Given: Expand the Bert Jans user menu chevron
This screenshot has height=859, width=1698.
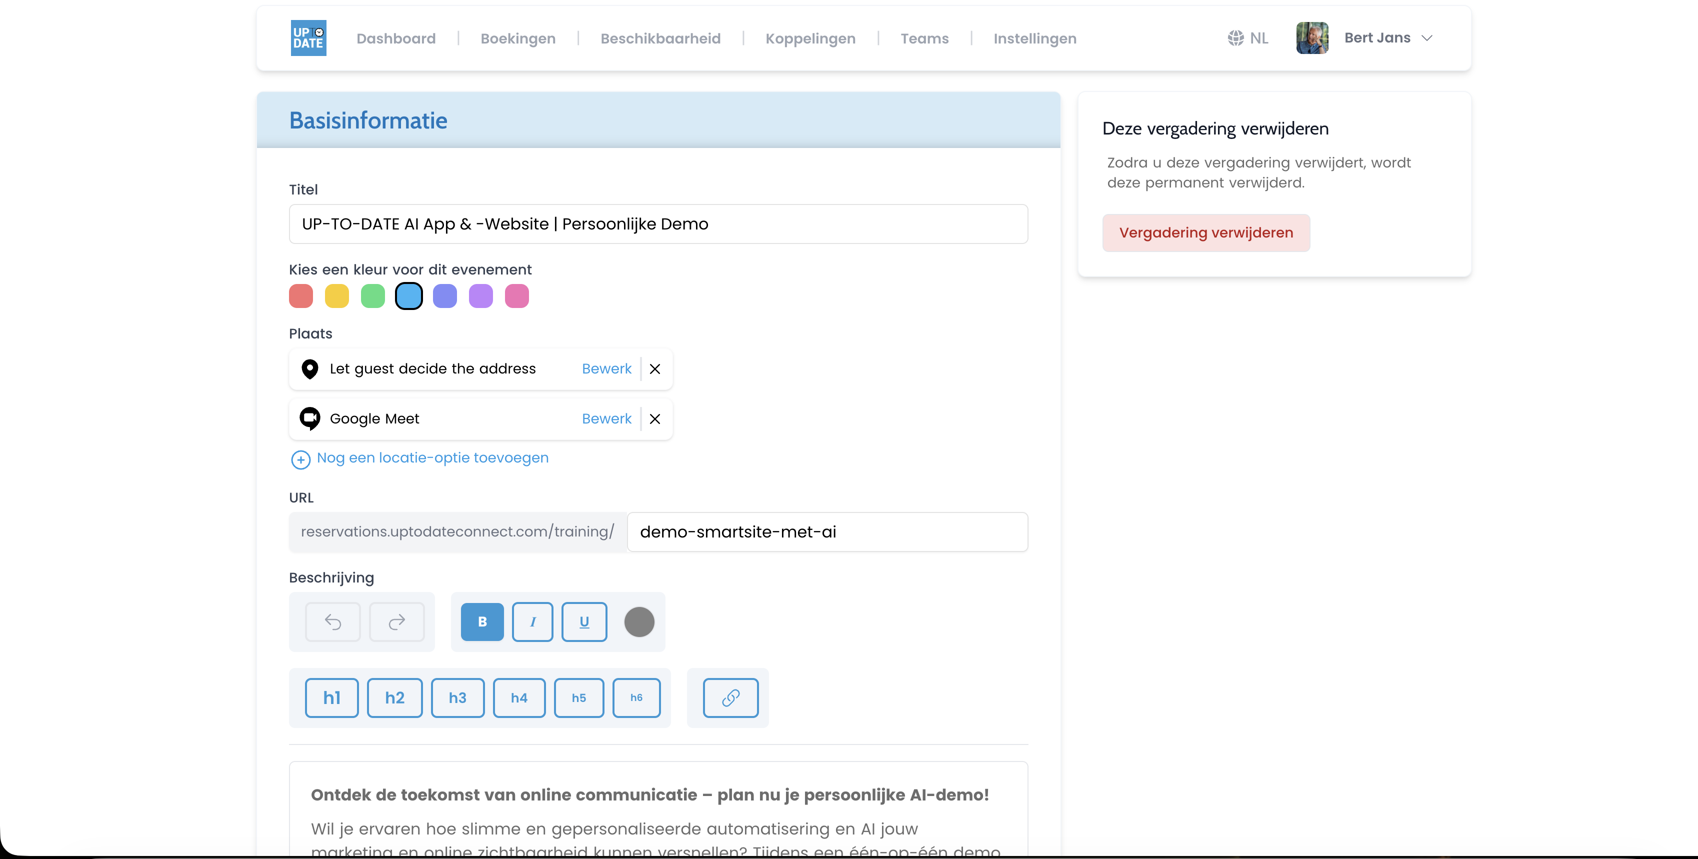Looking at the screenshot, I should pyautogui.click(x=1426, y=38).
